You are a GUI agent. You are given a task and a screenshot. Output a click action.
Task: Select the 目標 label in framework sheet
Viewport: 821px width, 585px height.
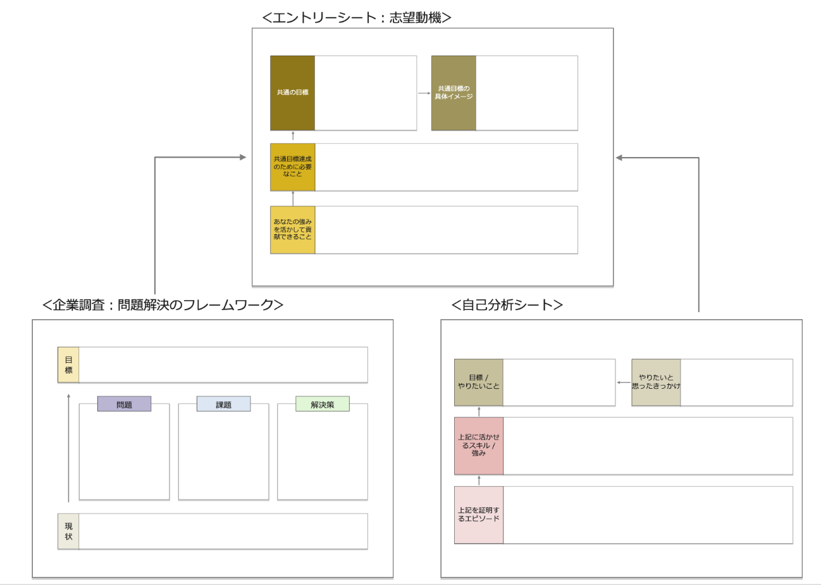68,365
